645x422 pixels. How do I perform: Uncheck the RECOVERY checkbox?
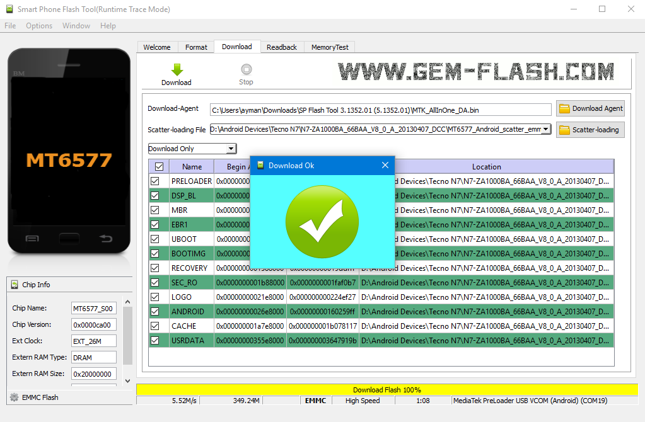pos(155,268)
